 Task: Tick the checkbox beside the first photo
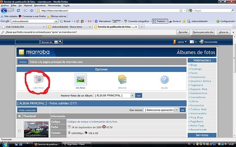coord(19,131)
